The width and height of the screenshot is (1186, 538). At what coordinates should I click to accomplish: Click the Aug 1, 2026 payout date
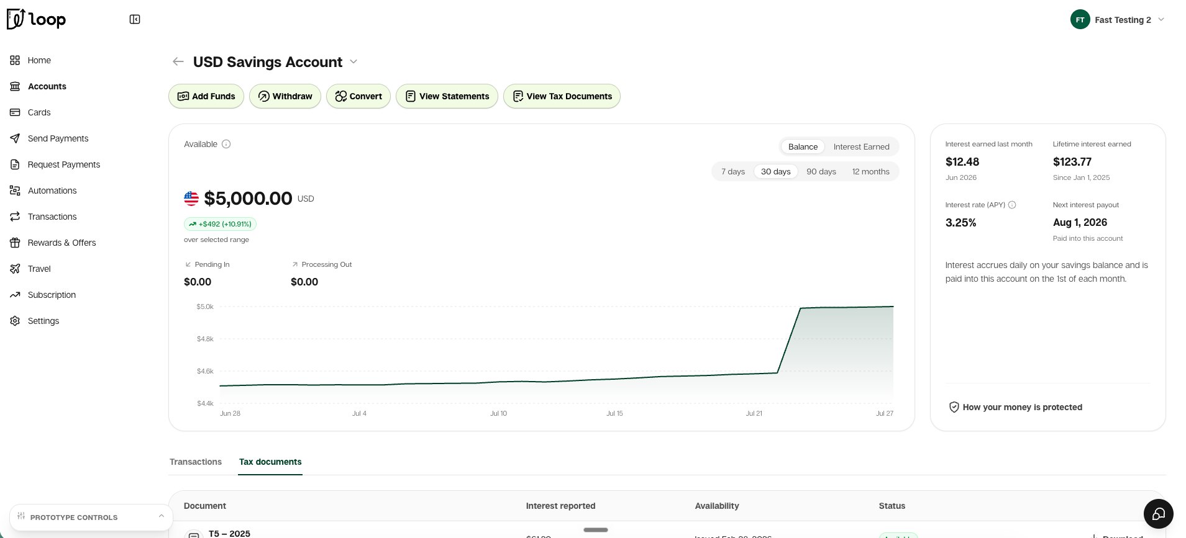click(1080, 222)
